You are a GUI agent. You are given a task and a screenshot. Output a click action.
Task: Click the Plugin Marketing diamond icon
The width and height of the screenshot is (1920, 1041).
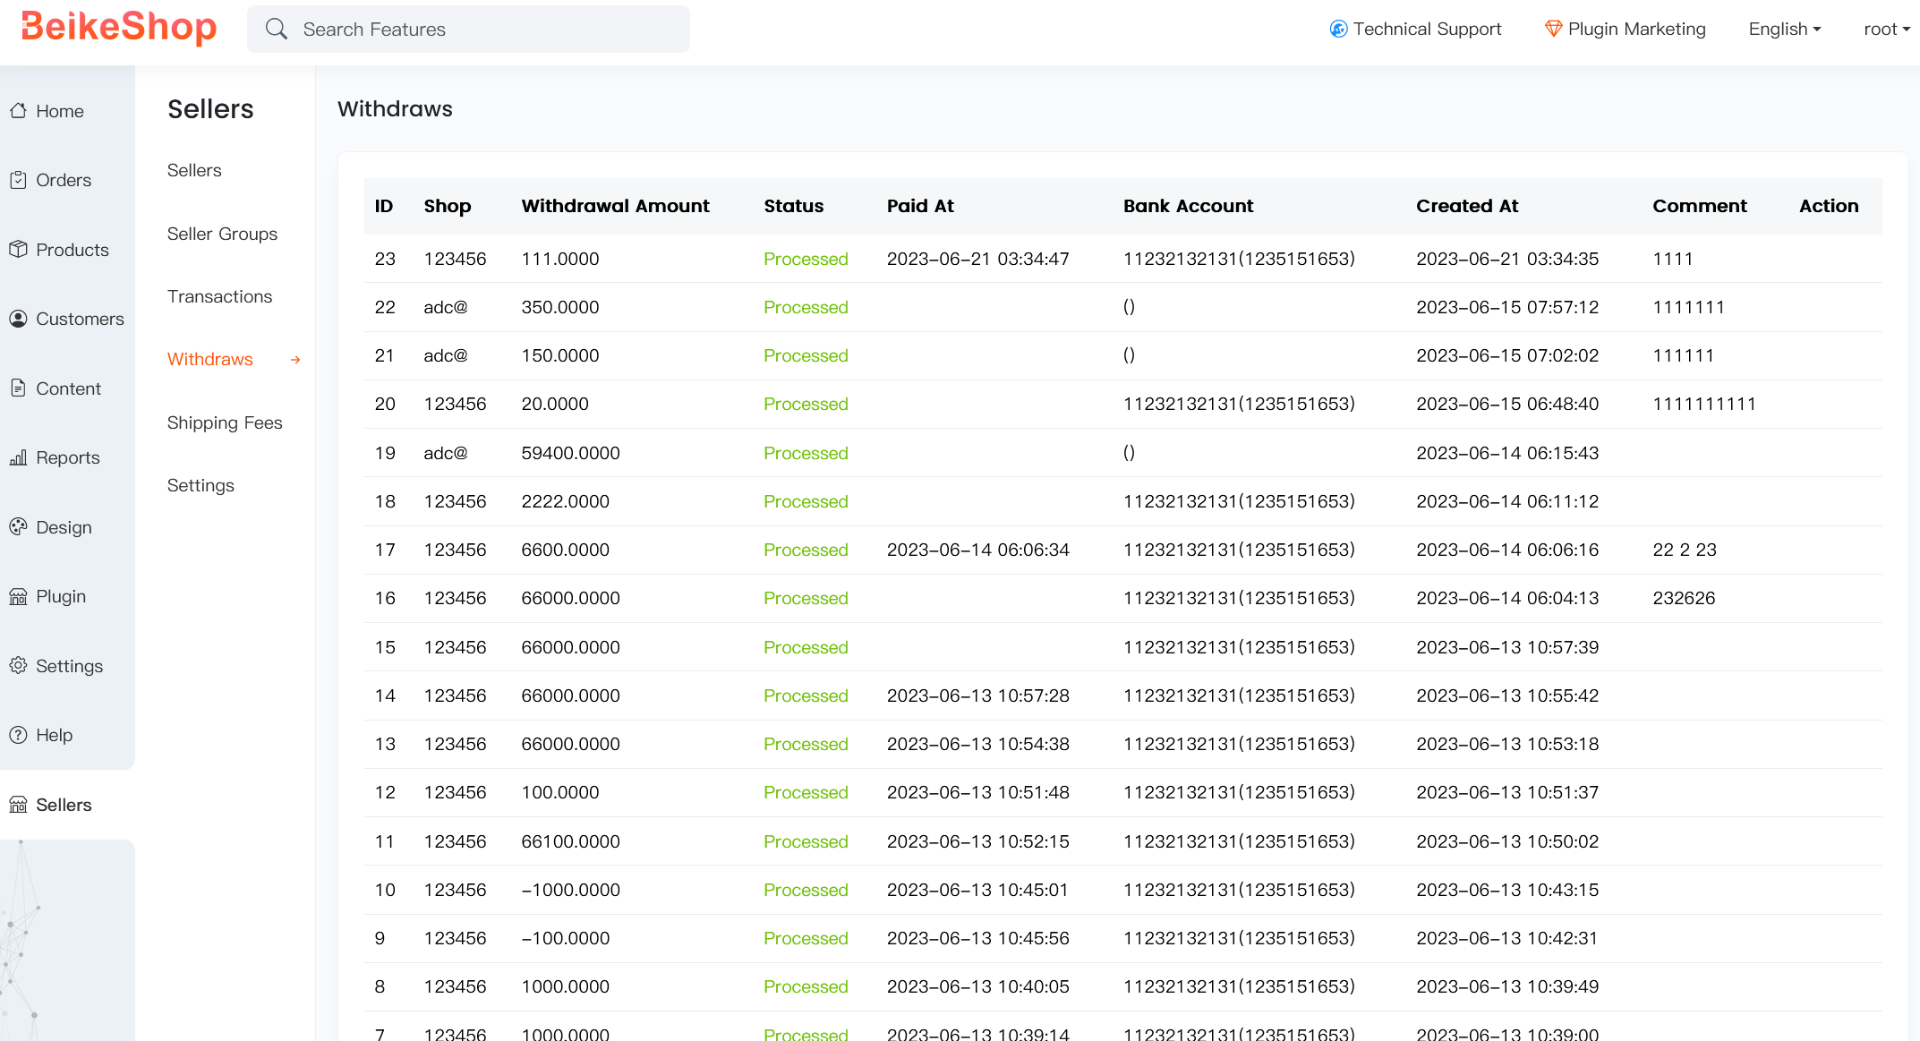pyautogui.click(x=1554, y=30)
